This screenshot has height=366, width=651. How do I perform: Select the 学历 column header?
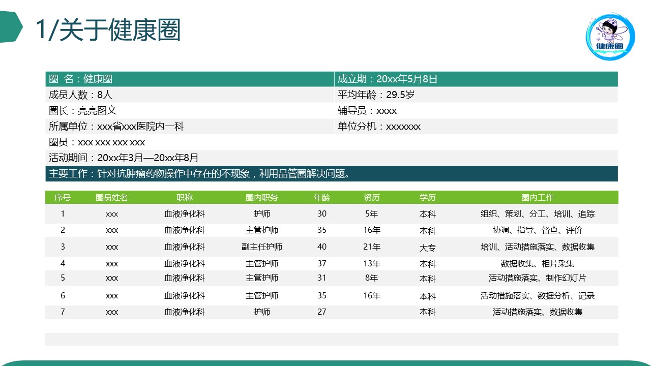[427, 198]
